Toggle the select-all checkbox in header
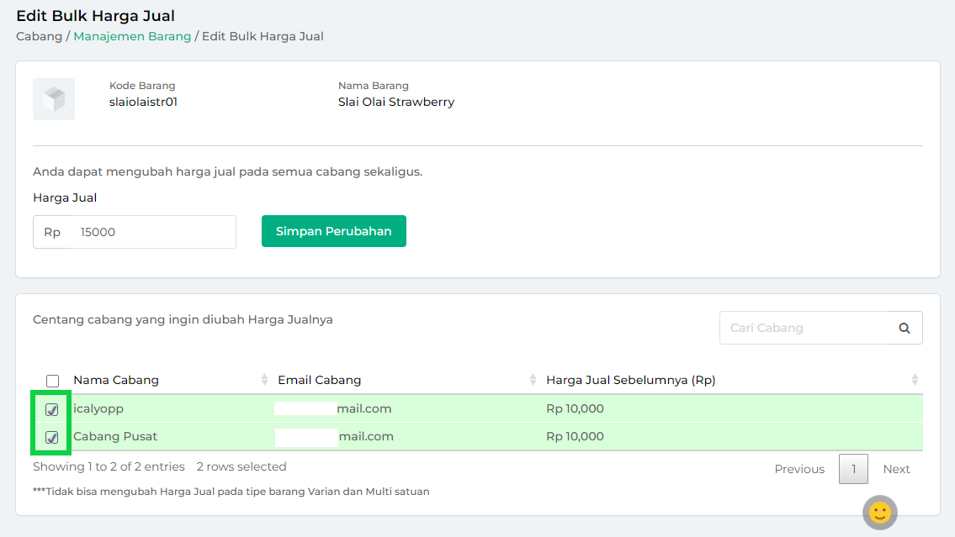This screenshot has width=955, height=537. [x=52, y=381]
